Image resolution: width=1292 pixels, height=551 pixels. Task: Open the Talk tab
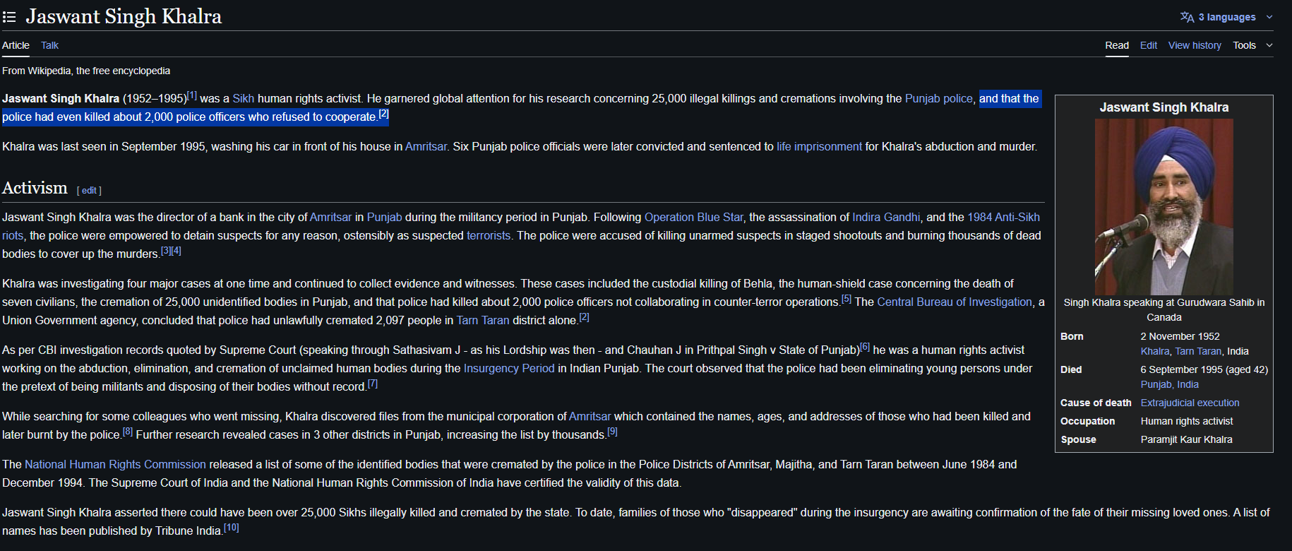[49, 45]
